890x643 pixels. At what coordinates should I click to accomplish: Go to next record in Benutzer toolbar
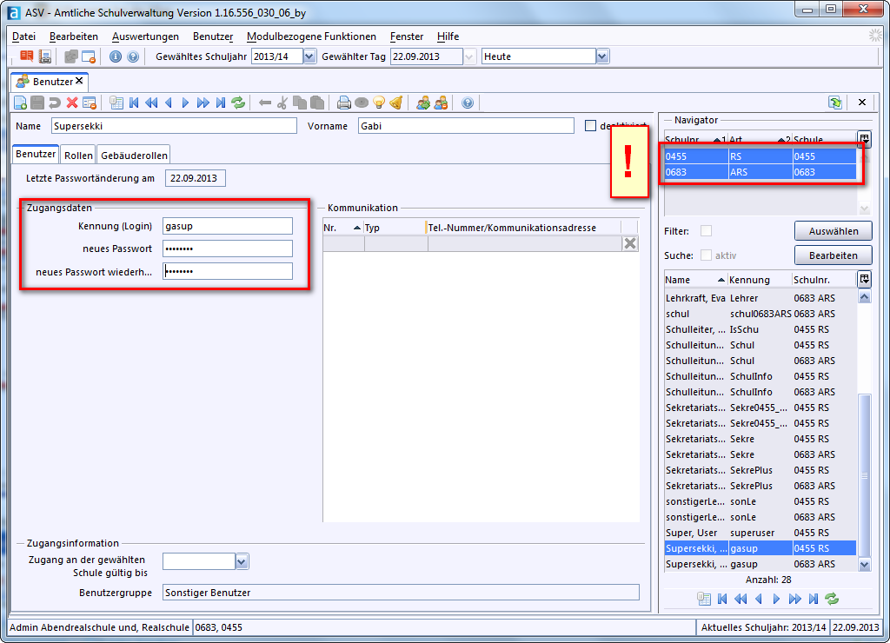coord(185,103)
